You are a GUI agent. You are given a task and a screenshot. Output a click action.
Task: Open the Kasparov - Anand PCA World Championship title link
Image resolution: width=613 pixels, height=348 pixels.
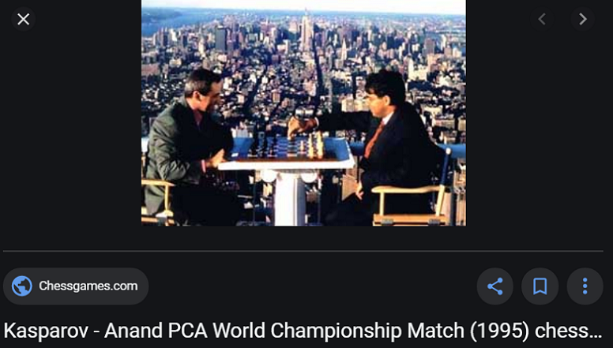[x=303, y=331]
